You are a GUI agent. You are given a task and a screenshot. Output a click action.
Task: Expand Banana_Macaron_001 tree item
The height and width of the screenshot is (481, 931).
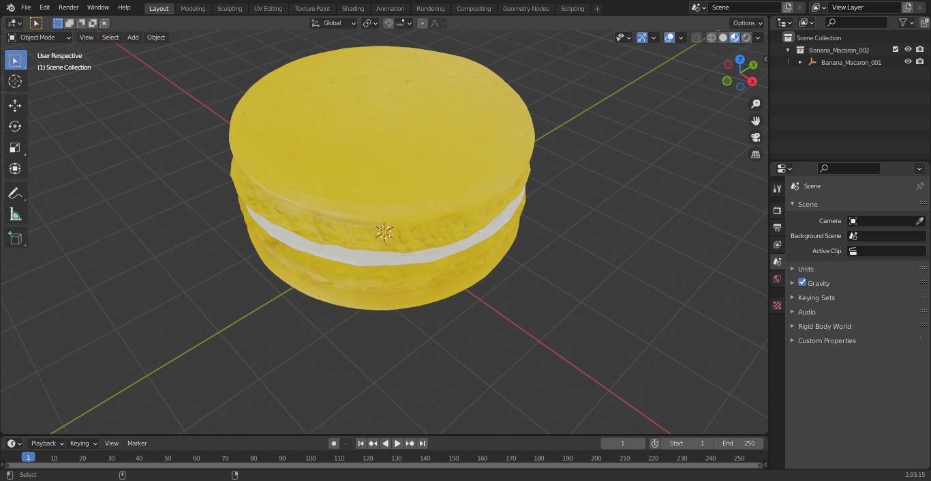click(x=800, y=62)
